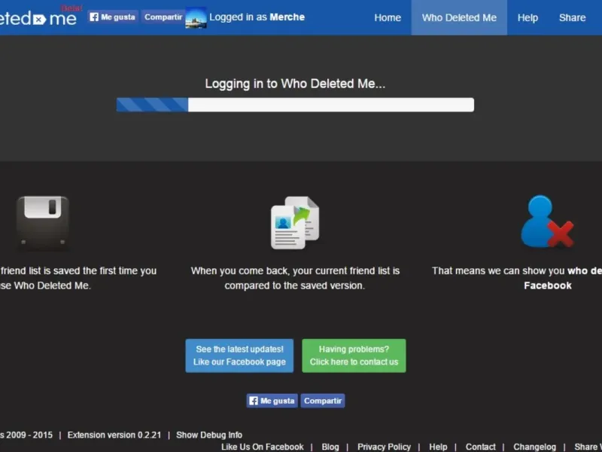This screenshot has height=452, width=602.
Task: Open the Changelog footer link
Action: coord(534,447)
